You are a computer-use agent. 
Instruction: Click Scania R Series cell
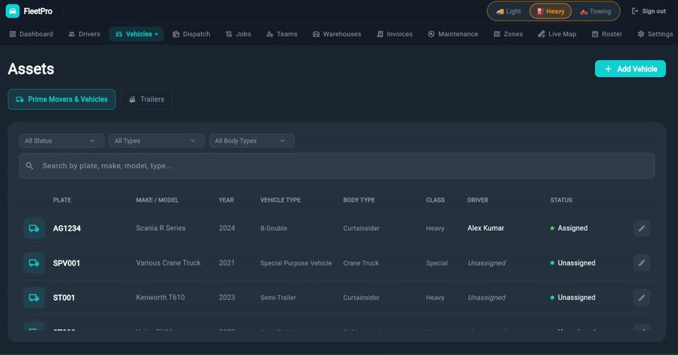coord(161,228)
